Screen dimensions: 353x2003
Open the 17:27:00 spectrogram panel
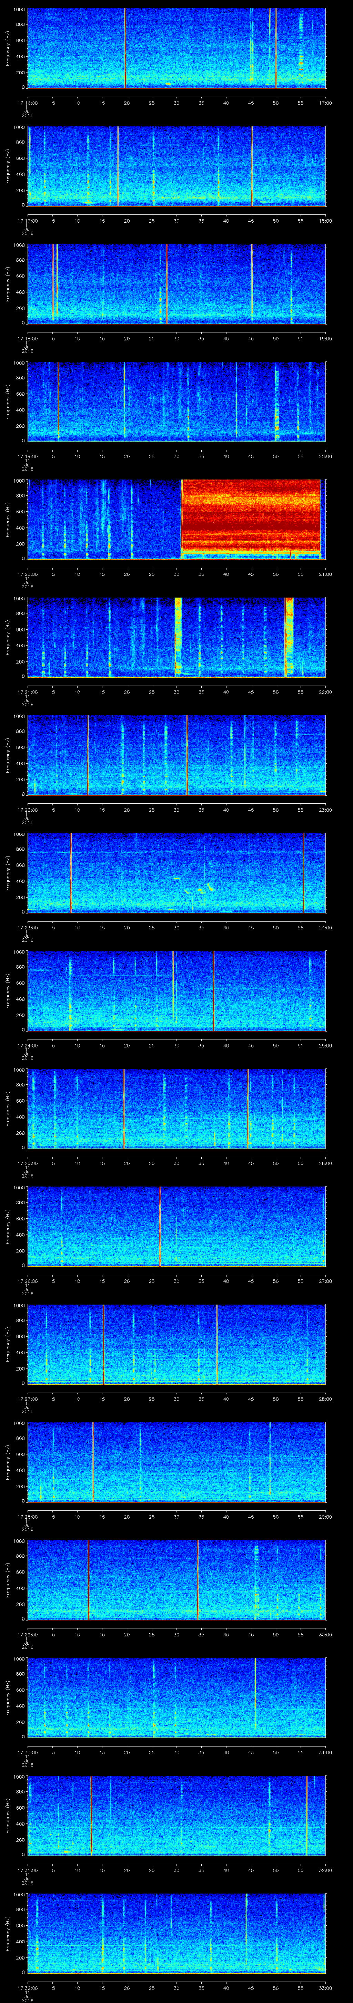(177, 1344)
